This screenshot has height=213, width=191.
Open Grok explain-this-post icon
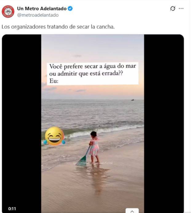[x=173, y=8]
